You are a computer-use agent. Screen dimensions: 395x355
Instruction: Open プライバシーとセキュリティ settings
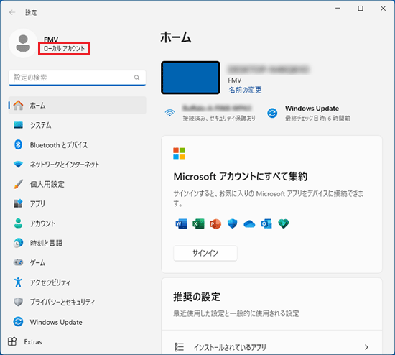point(78,302)
